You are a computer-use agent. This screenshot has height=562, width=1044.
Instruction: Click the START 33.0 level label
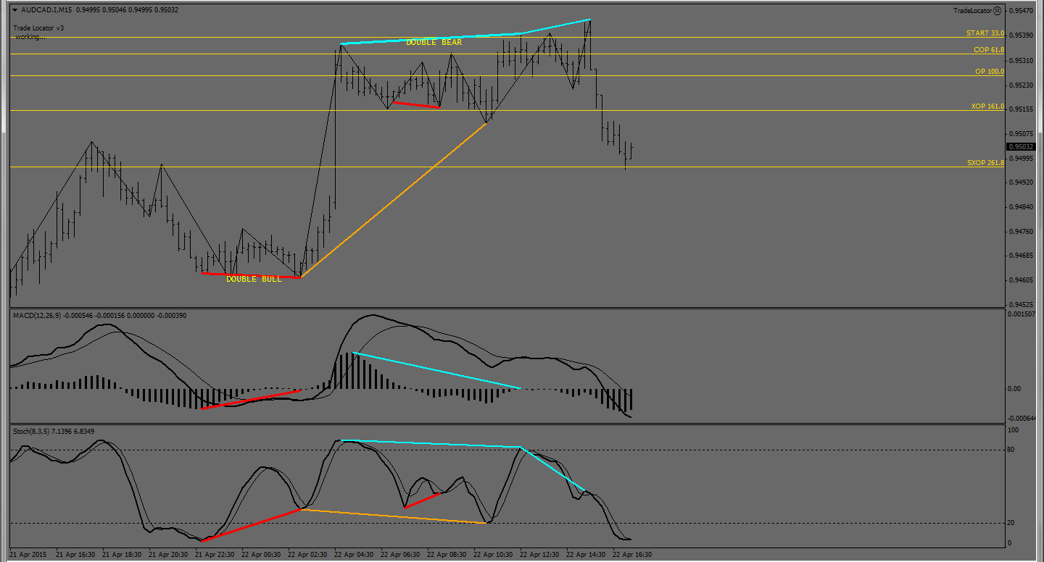985,34
